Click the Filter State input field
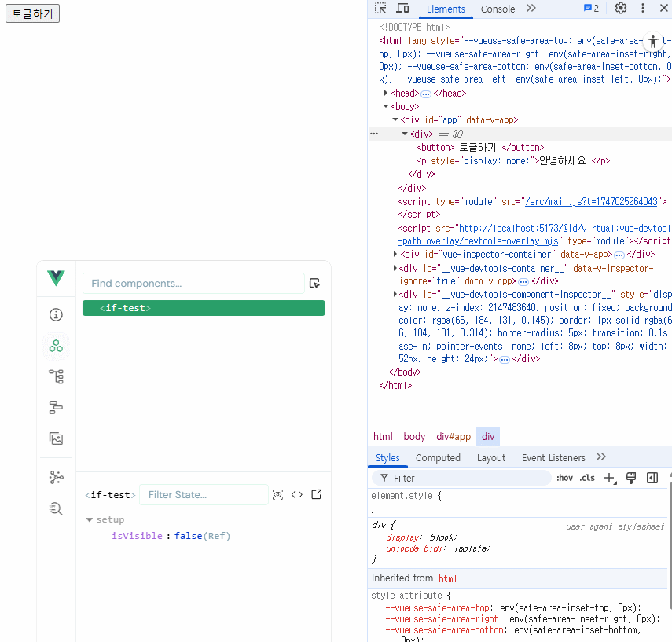This screenshot has width=672, height=642. pyautogui.click(x=204, y=495)
